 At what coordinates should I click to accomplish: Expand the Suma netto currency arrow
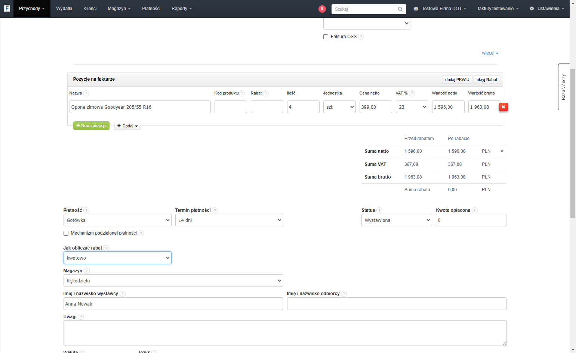(502, 151)
